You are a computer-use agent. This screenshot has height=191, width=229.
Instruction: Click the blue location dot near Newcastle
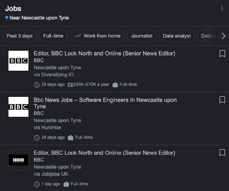point(7,18)
